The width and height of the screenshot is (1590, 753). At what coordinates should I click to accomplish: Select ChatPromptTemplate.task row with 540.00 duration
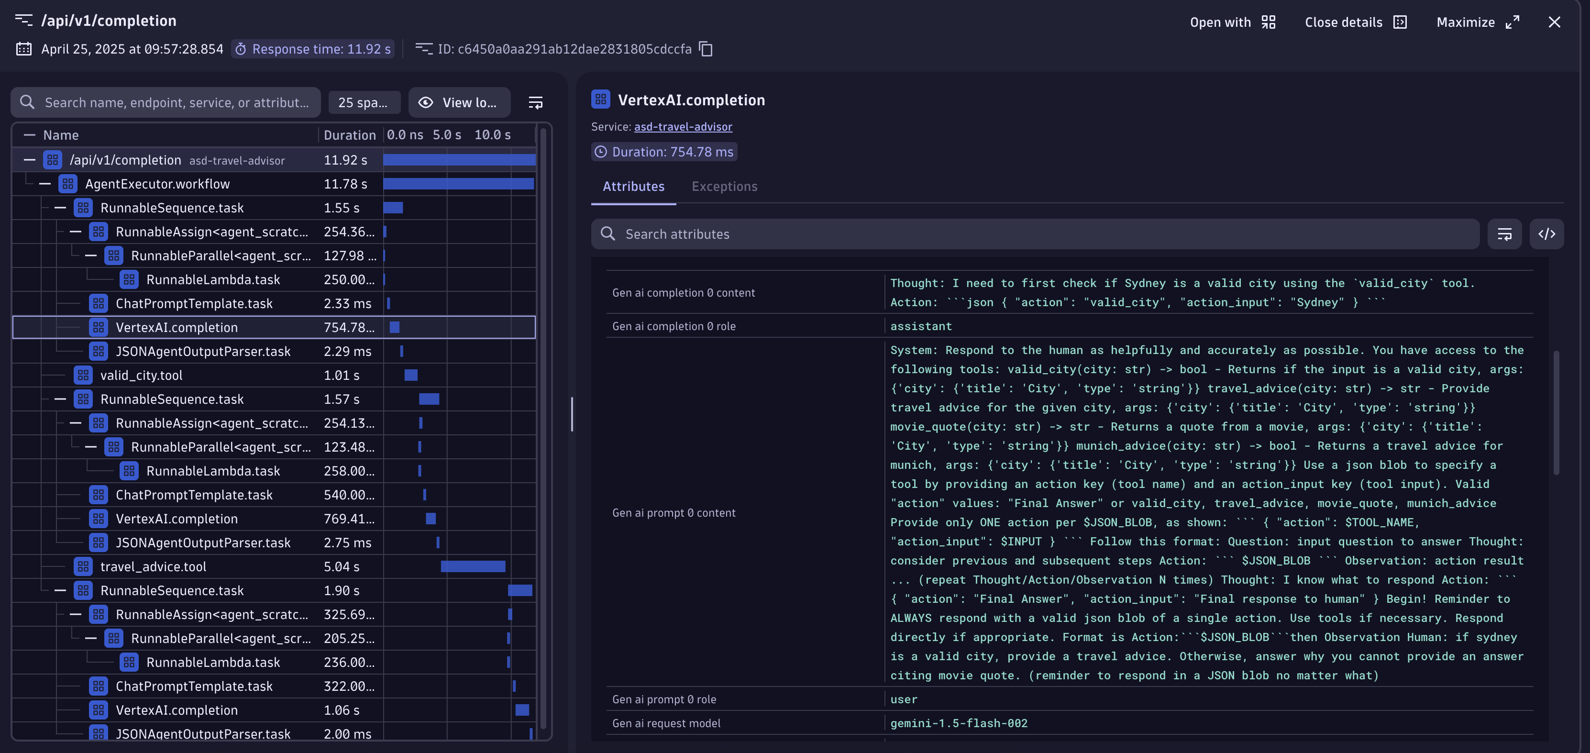coord(274,495)
